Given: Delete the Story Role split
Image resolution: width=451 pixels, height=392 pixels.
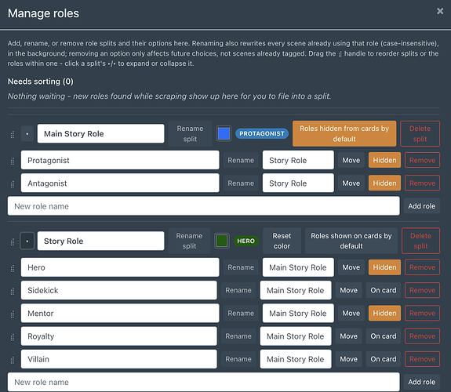Looking at the screenshot, I should coord(420,241).
